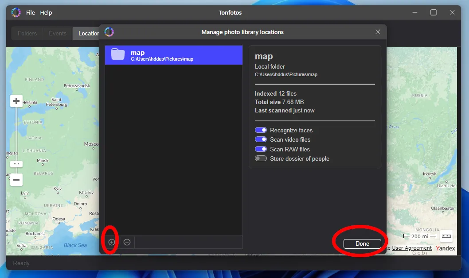
Task: Open the Help menu
Action: pyautogui.click(x=46, y=12)
